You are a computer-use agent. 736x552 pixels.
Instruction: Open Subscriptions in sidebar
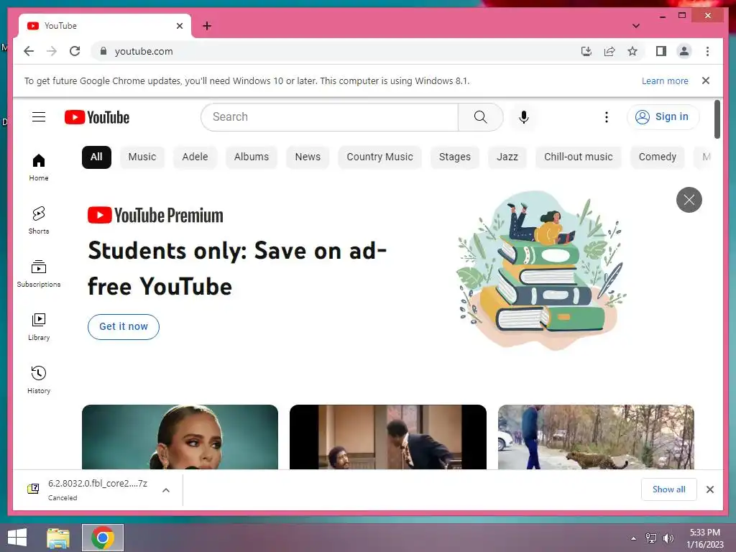coord(39,273)
